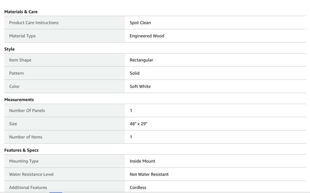Click the blue horizontal scrollbar thumb
Image resolution: width=310 pixels, height=193 pixels.
coord(56,192)
